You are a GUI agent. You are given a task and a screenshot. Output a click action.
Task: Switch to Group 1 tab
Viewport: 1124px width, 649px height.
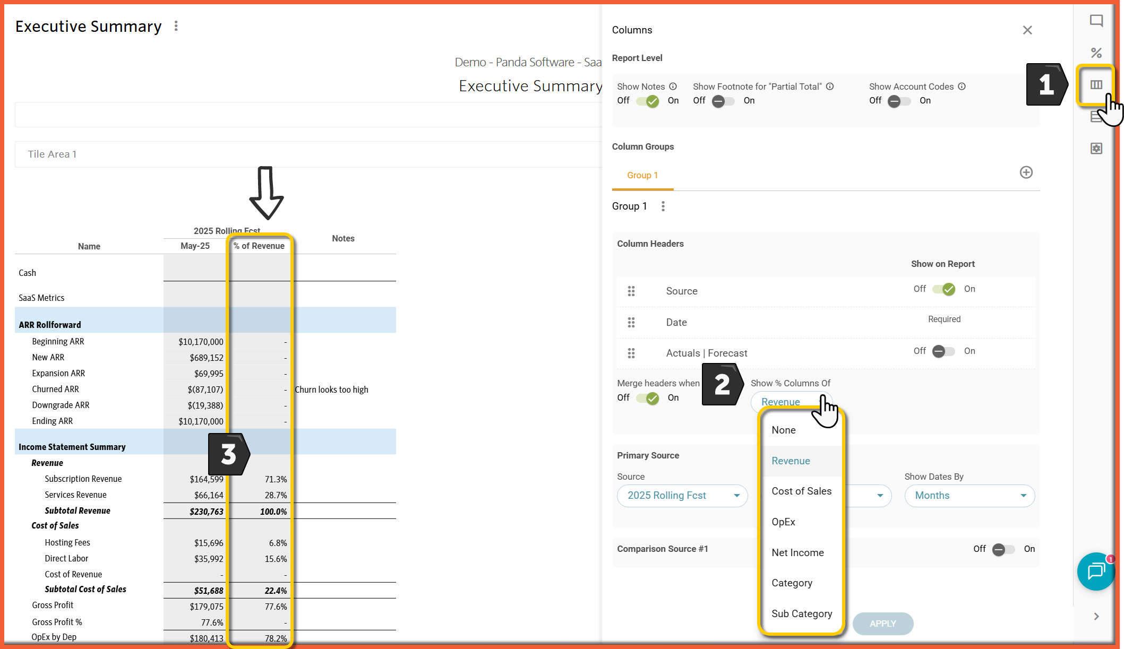coord(642,176)
